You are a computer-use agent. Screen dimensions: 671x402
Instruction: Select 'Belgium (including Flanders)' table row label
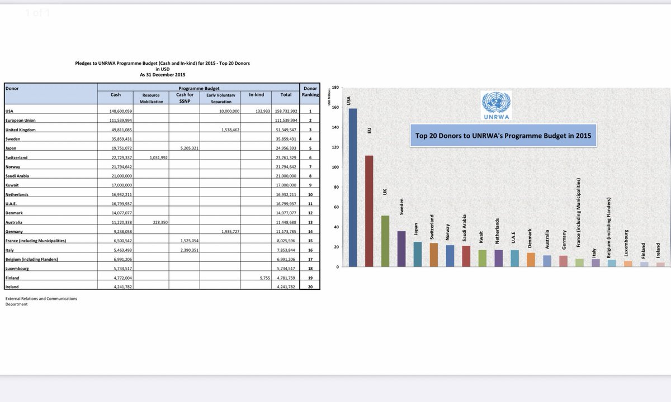[x=31, y=260]
